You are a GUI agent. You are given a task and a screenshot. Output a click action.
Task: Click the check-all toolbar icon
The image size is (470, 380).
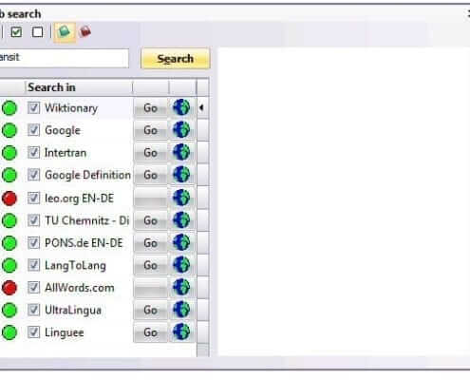pyautogui.click(x=16, y=32)
